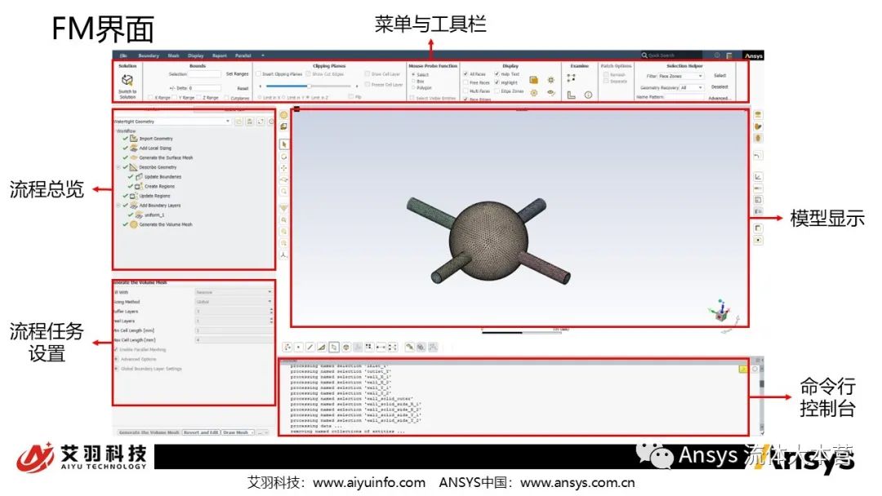Click the Revert and Edit button
Viewport: 882px width, 496px height.
click(x=201, y=432)
